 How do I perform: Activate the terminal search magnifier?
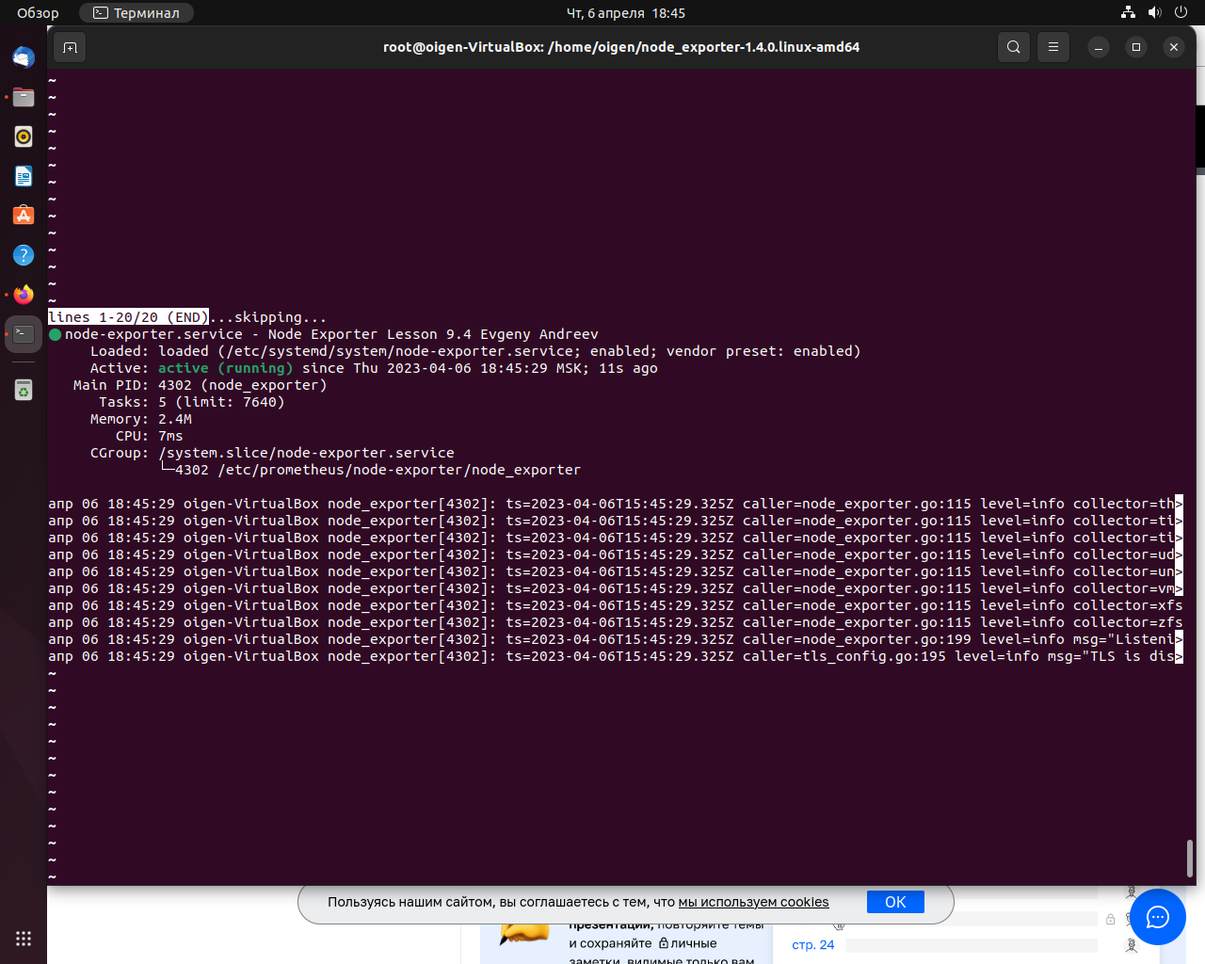(1014, 46)
